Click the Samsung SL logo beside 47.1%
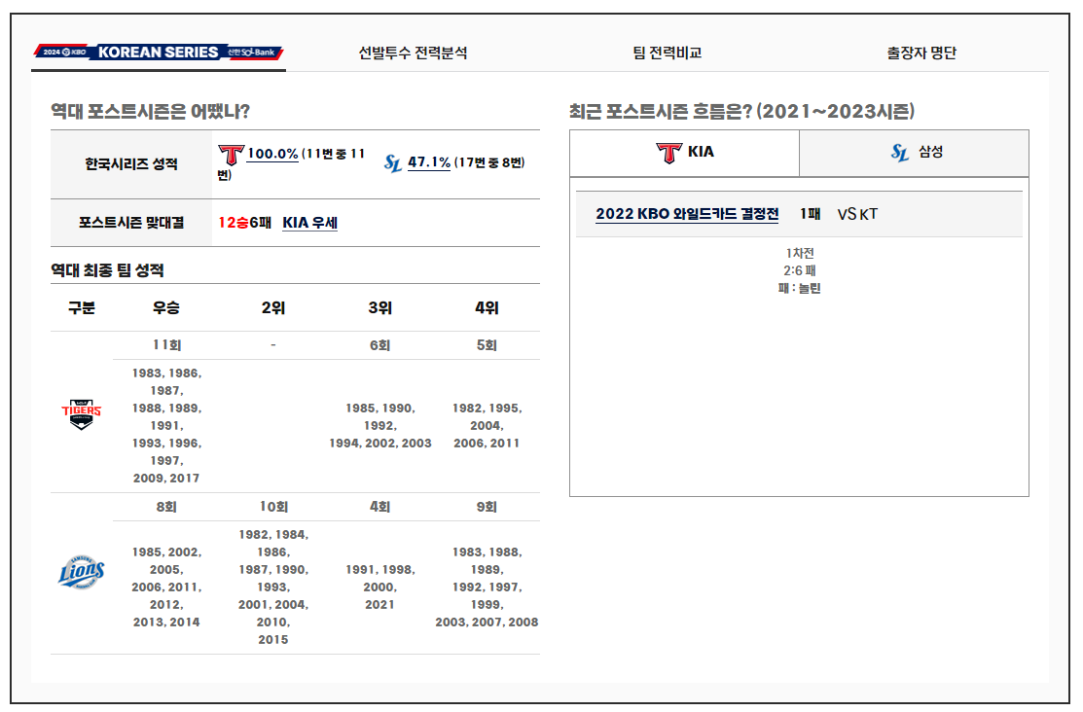 pyautogui.click(x=393, y=163)
